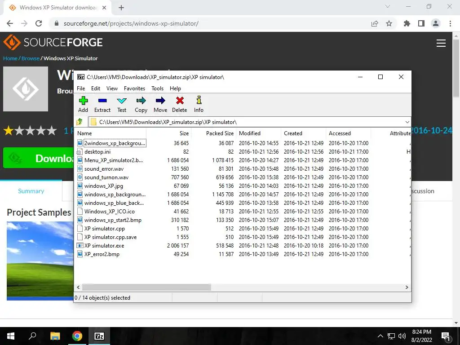Click the 7-Zip horizontal scrollbar thumb
Image resolution: width=460 pixels, height=345 pixels.
click(x=146, y=287)
